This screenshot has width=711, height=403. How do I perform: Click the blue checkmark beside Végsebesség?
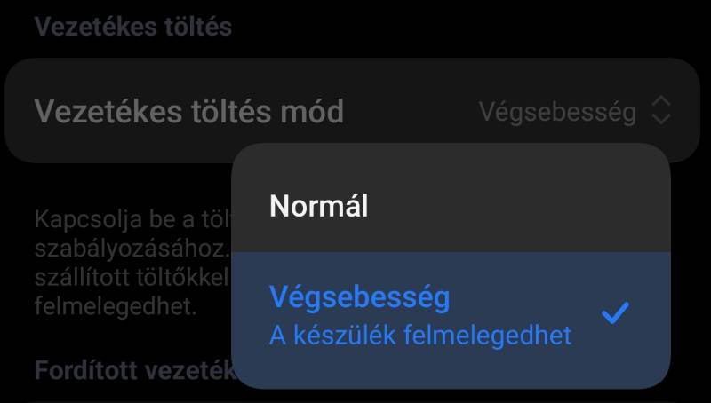(615, 312)
